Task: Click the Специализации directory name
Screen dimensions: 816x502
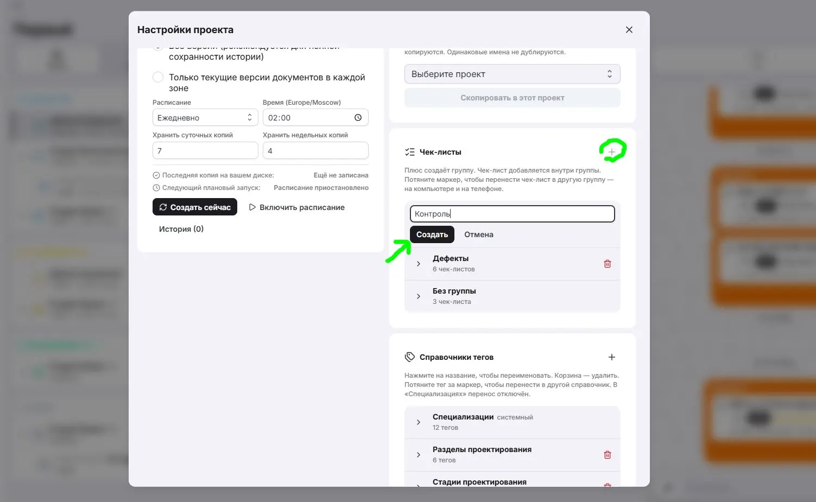Action: [x=463, y=417]
